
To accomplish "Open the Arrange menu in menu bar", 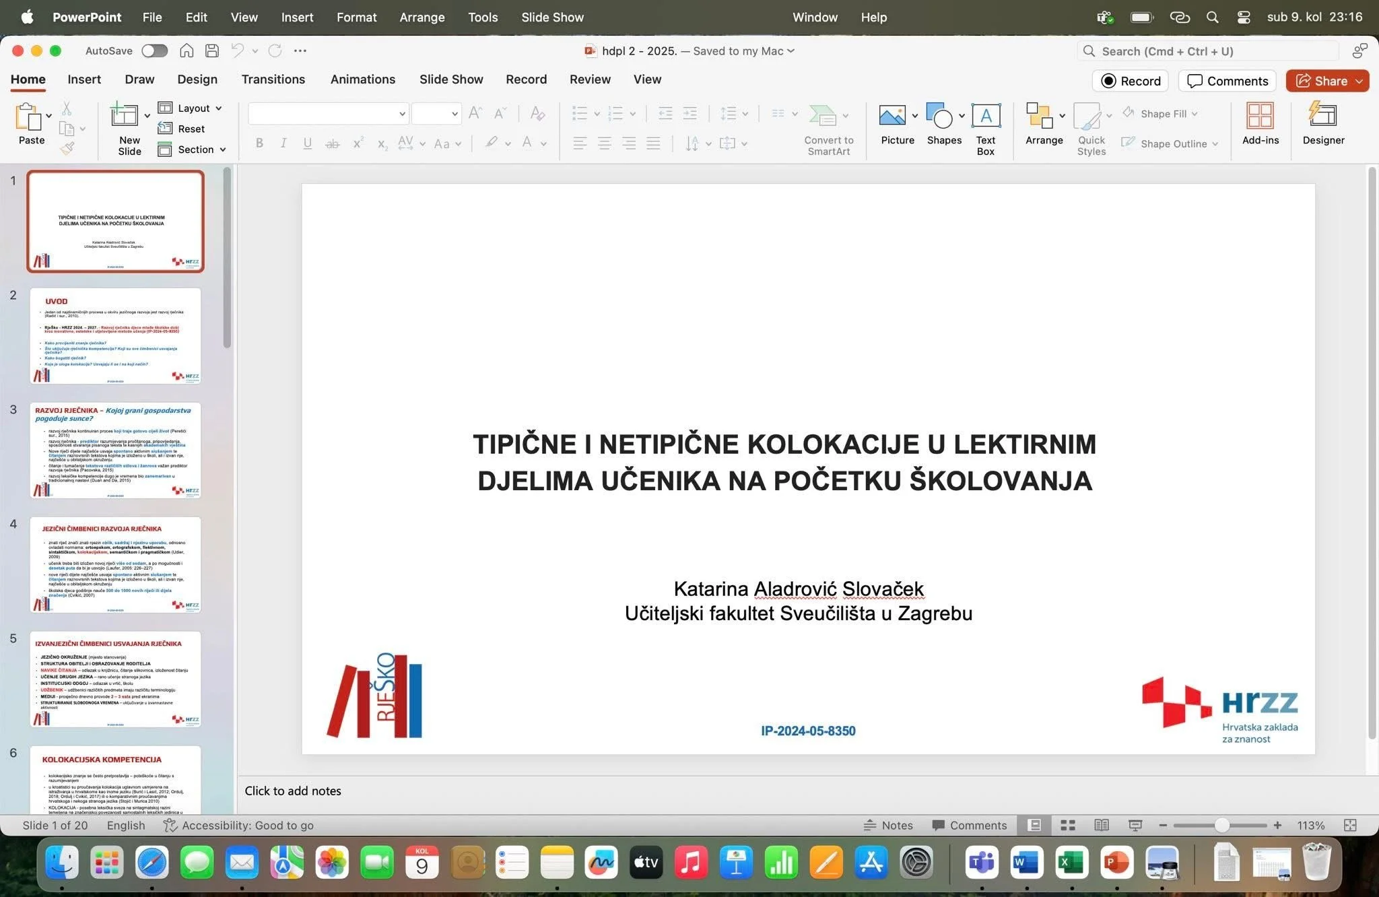I will pyautogui.click(x=422, y=18).
